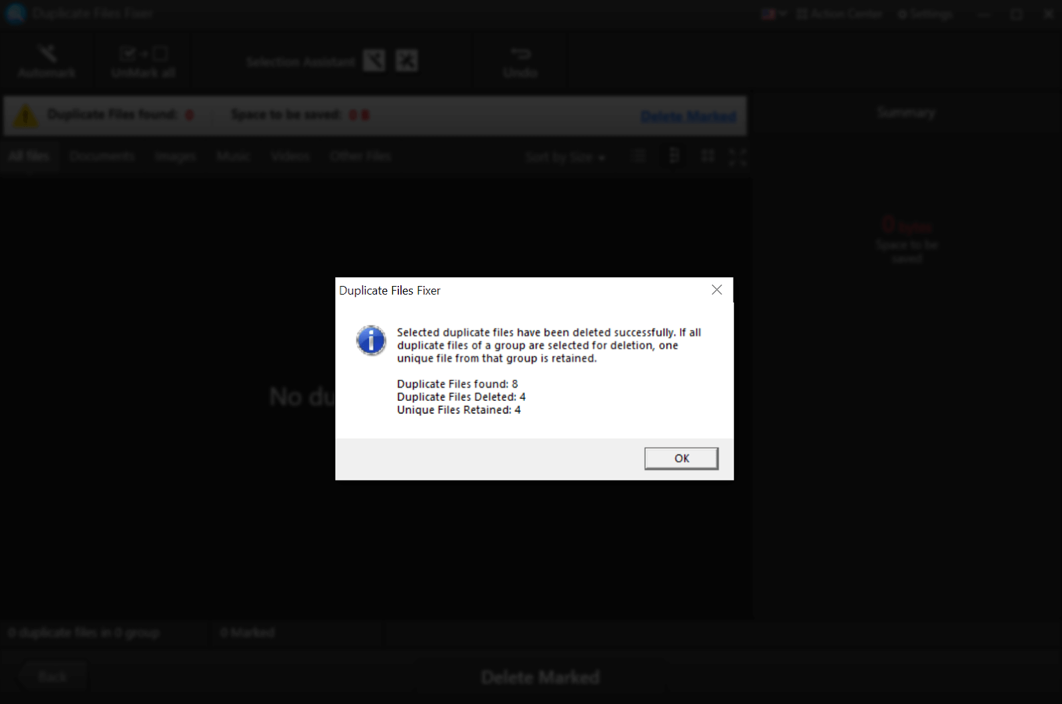Close the Duplicate Files Fixer dialog
Image resolution: width=1062 pixels, height=704 pixels.
tap(717, 290)
